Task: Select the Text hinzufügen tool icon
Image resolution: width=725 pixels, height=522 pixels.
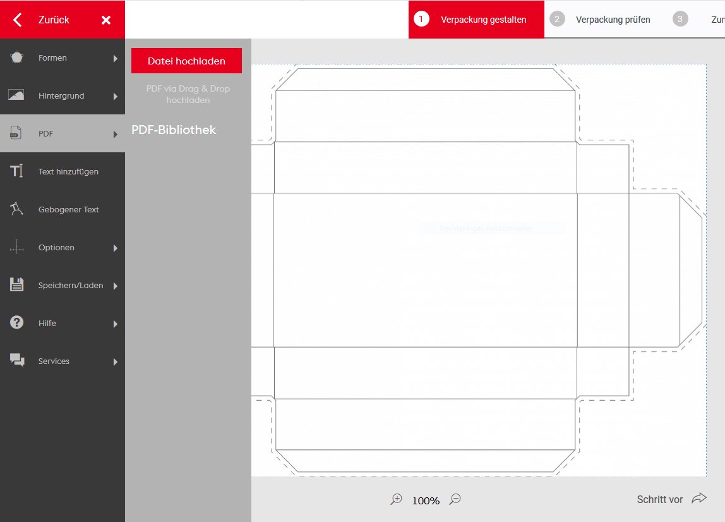Action: [16, 171]
